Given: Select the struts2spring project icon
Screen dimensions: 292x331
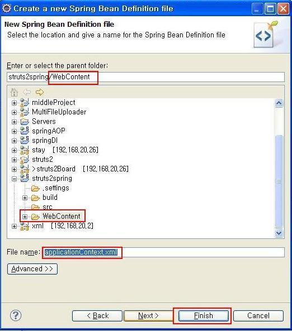Looking at the screenshot, I should pyautogui.click(x=25, y=178).
